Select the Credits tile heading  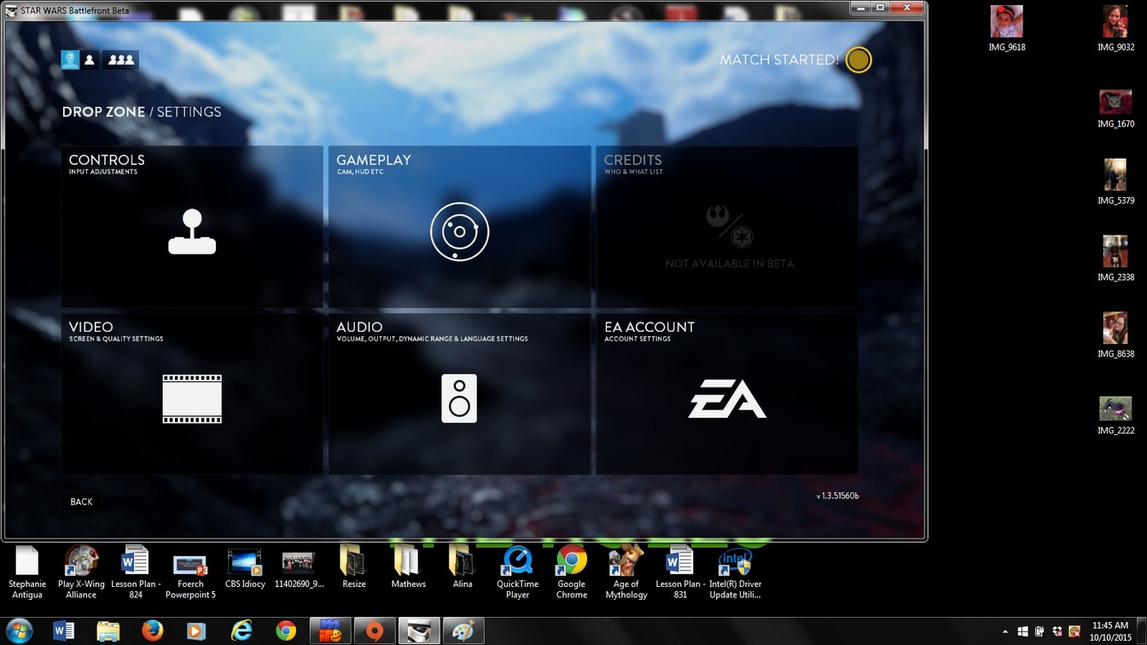pyautogui.click(x=632, y=160)
